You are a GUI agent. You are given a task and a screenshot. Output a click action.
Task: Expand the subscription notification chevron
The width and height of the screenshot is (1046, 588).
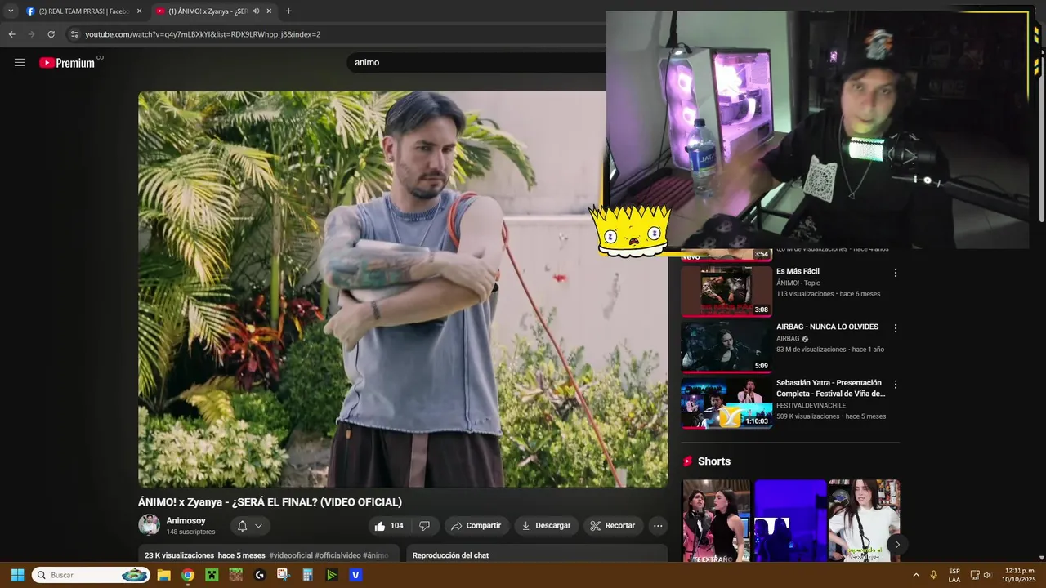[x=258, y=526]
